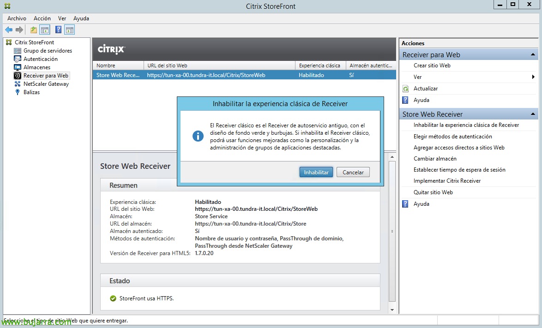Click Implementar Citrix Receiver action
542x328 pixels.
[447, 181]
